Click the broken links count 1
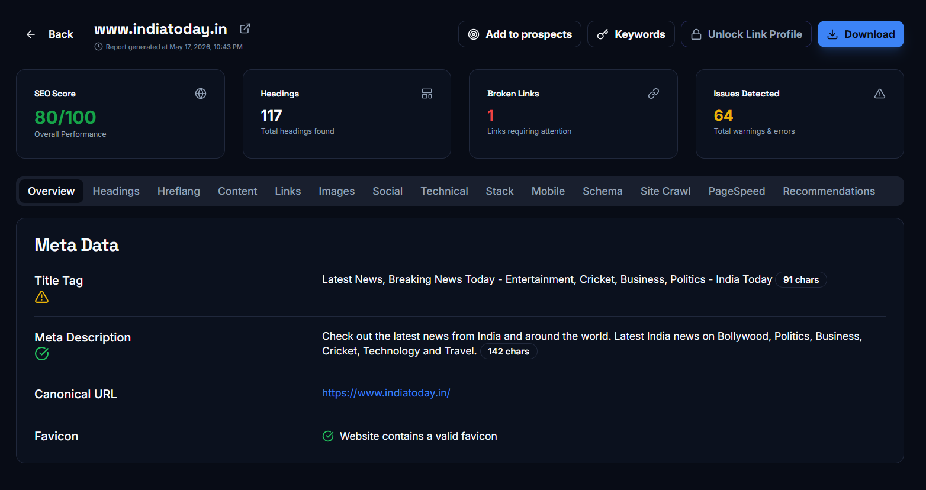 (491, 115)
